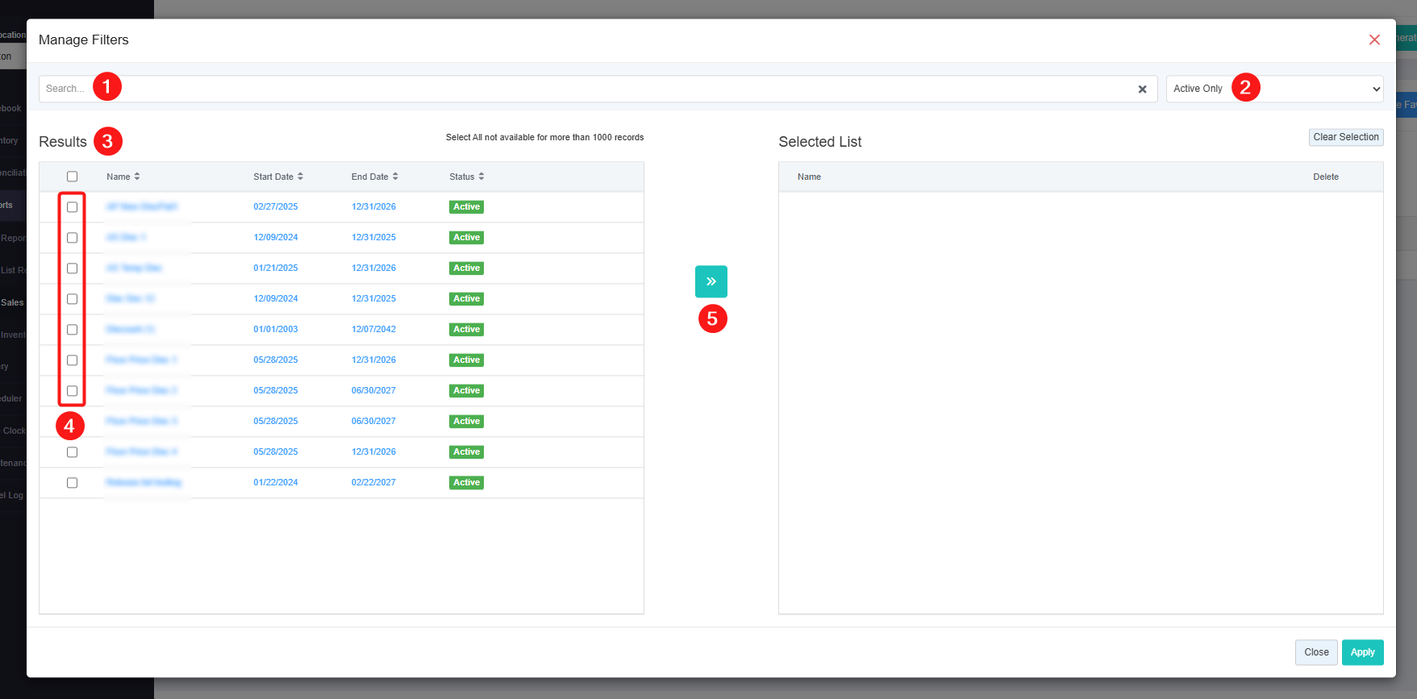Open the Active Only status dropdown
Viewport: 1417px width, 699px height.
1274,89
